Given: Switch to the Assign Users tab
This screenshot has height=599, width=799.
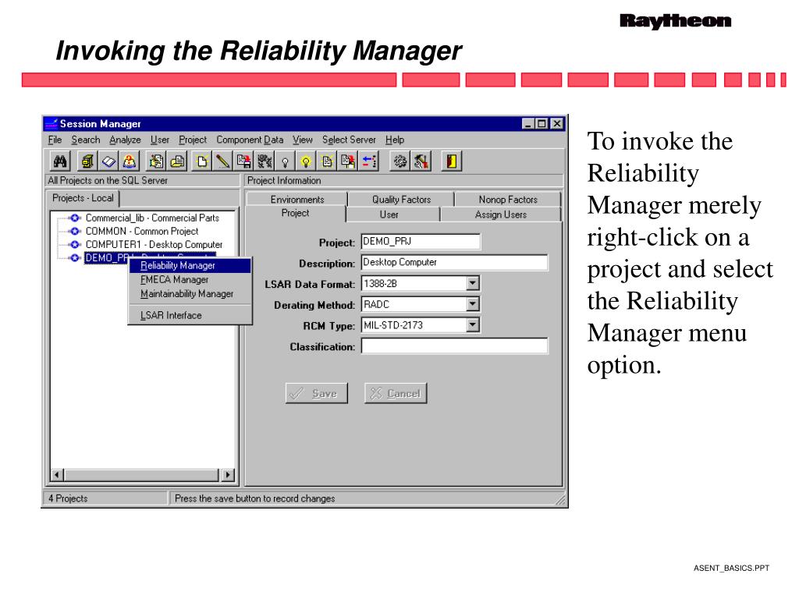Looking at the screenshot, I should pyautogui.click(x=500, y=214).
